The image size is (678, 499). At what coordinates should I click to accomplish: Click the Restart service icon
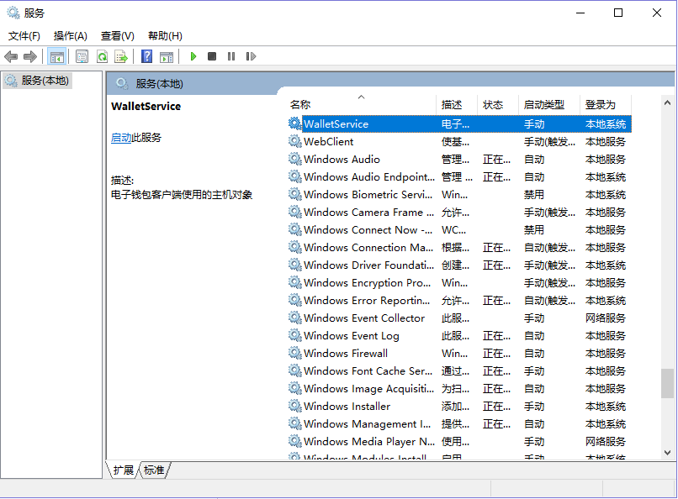tap(251, 56)
